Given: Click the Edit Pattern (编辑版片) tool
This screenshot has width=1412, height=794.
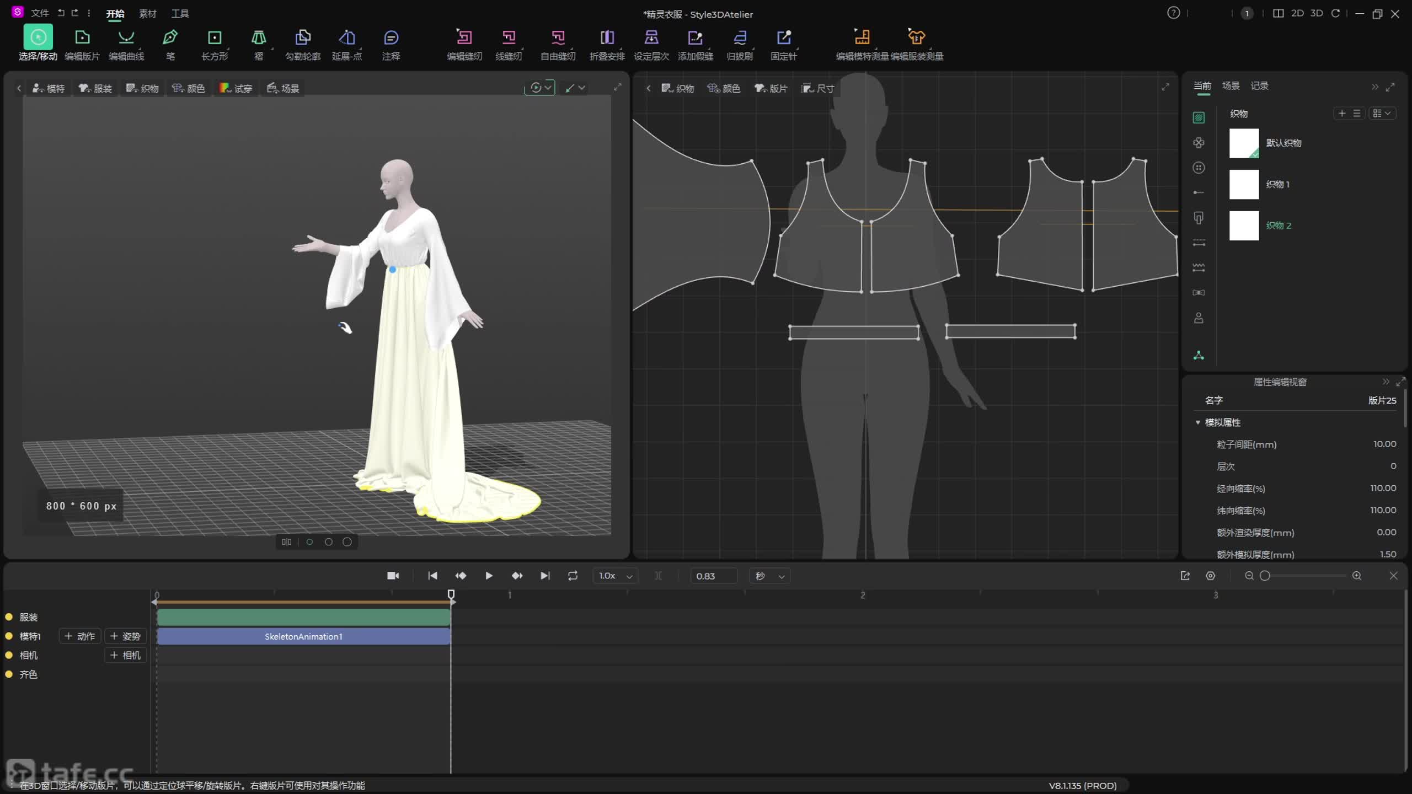Looking at the screenshot, I should click(x=82, y=38).
